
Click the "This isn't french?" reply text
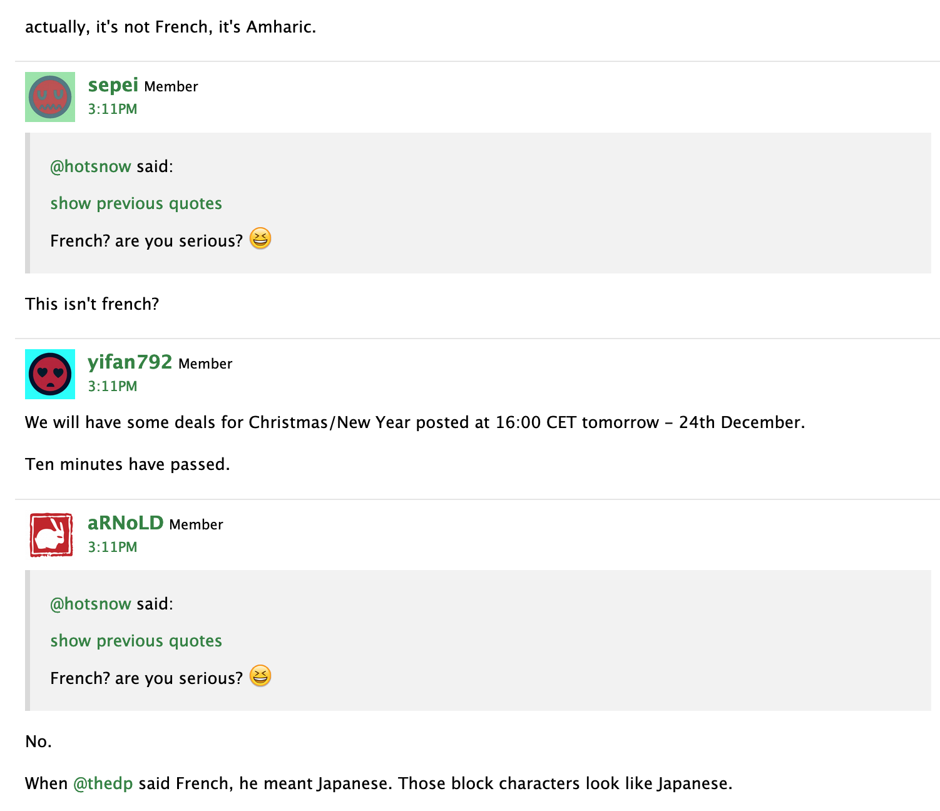pyautogui.click(x=92, y=304)
